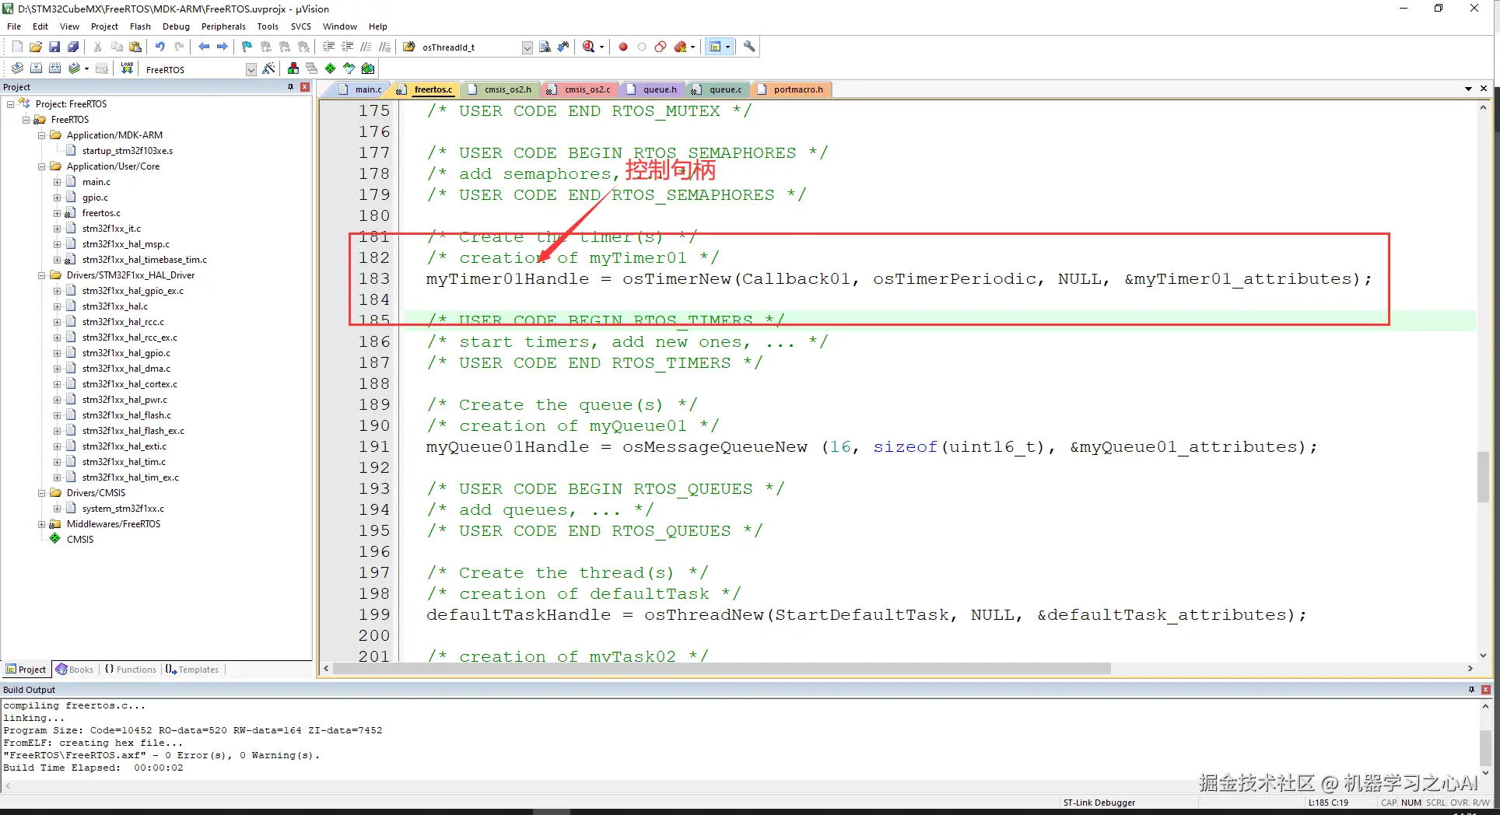Download code to flash with LOAD icon
The height and width of the screenshot is (815, 1500).
click(x=127, y=68)
